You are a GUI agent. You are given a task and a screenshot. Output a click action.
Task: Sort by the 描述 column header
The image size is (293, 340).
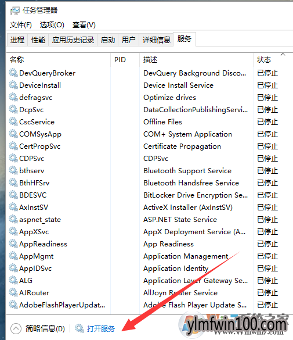(196, 60)
